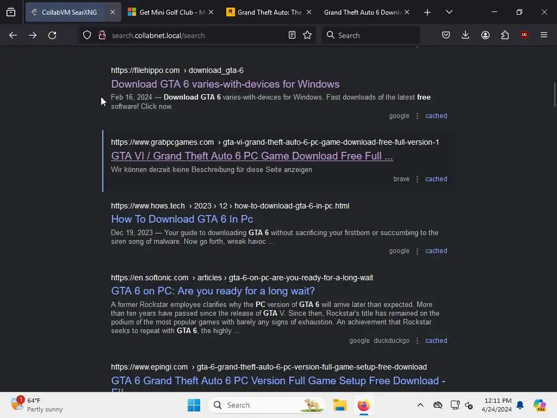Open Windows Start menu

tap(194, 405)
